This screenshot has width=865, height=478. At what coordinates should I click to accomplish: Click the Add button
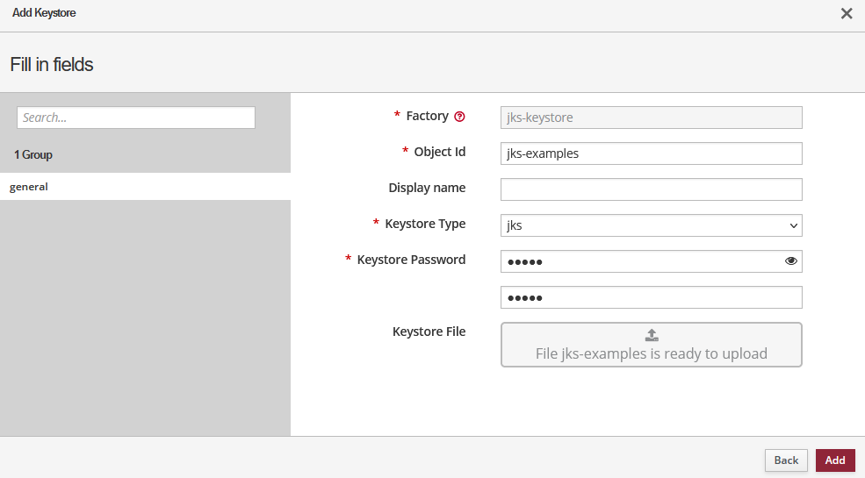point(834,460)
